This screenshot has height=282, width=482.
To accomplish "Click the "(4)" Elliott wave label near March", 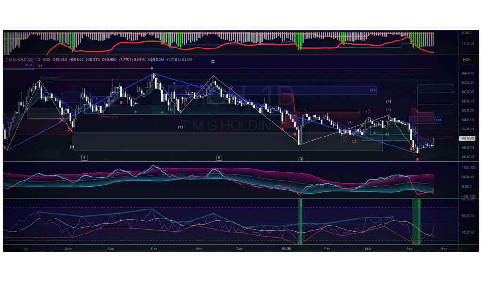I will pos(388,101).
